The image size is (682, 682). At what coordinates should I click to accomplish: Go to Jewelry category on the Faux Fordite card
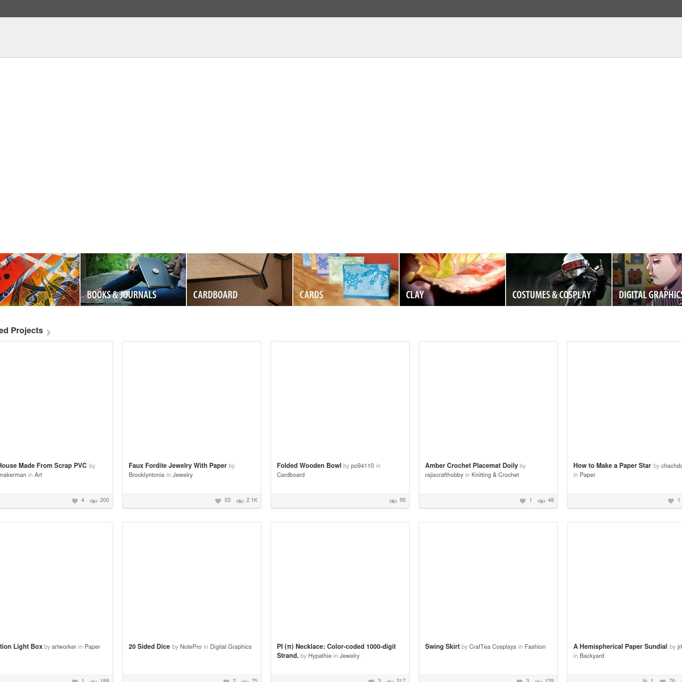(183, 475)
